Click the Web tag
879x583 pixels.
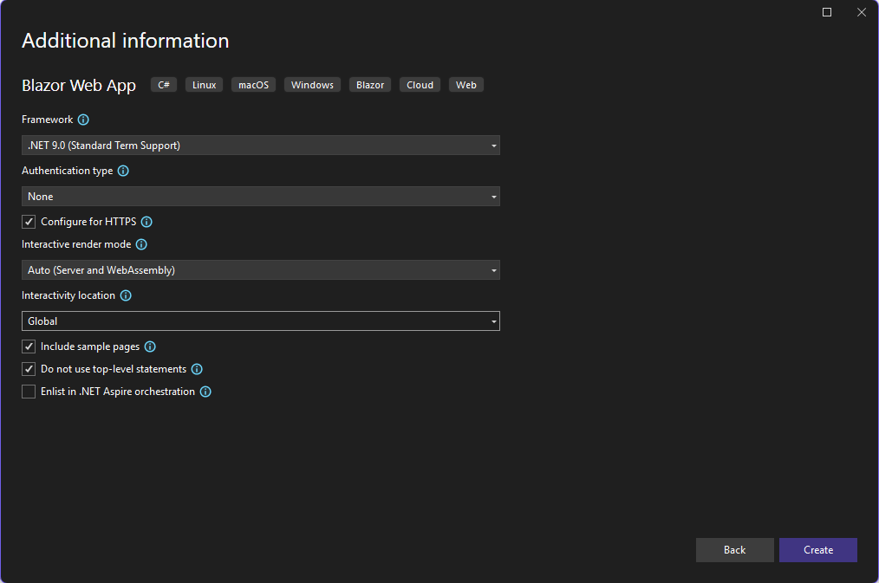pyautogui.click(x=466, y=85)
